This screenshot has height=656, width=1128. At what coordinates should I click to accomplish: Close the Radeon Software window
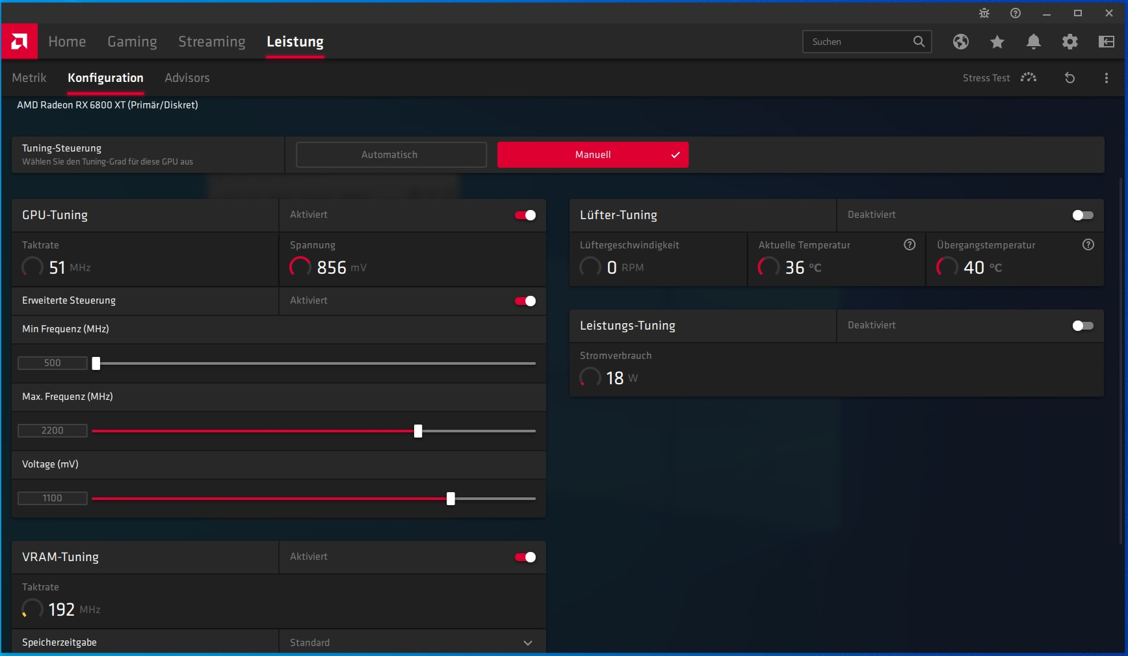pyautogui.click(x=1109, y=13)
